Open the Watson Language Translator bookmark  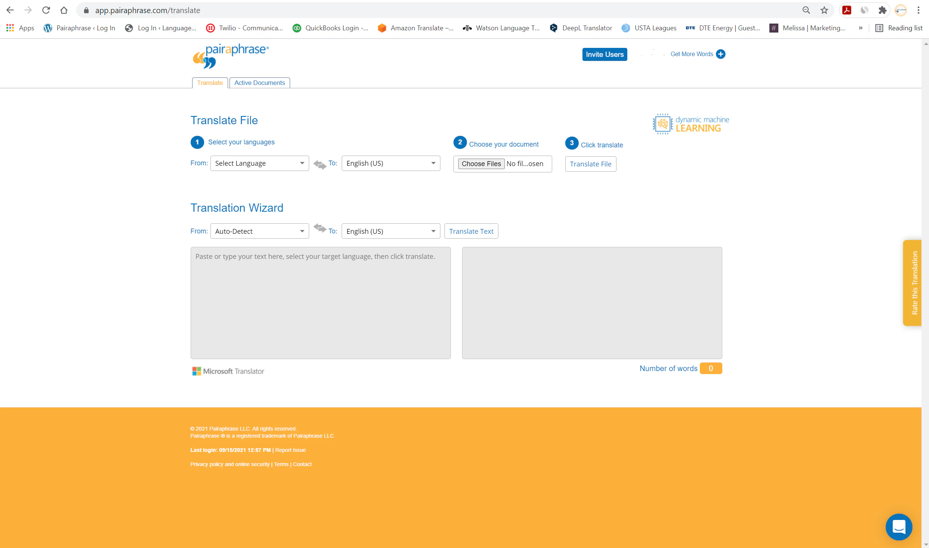point(501,28)
